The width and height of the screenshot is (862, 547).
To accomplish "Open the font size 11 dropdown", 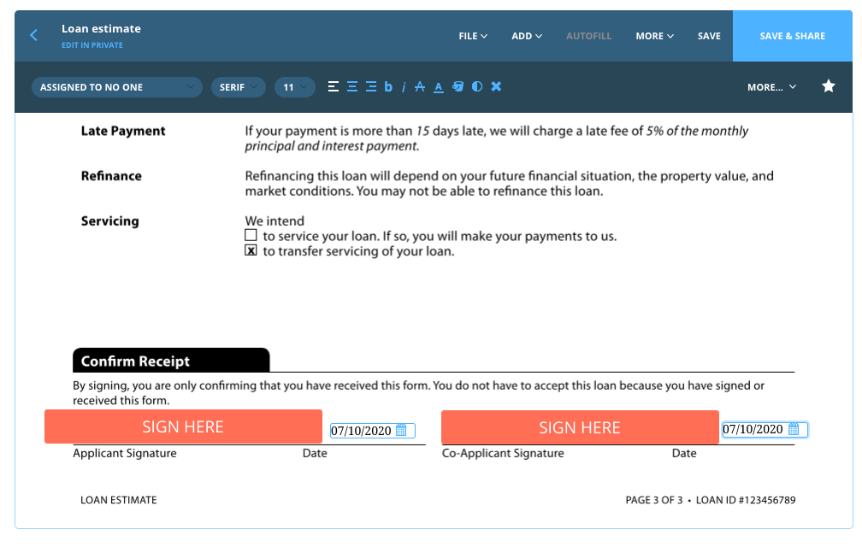I will coord(295,87).
